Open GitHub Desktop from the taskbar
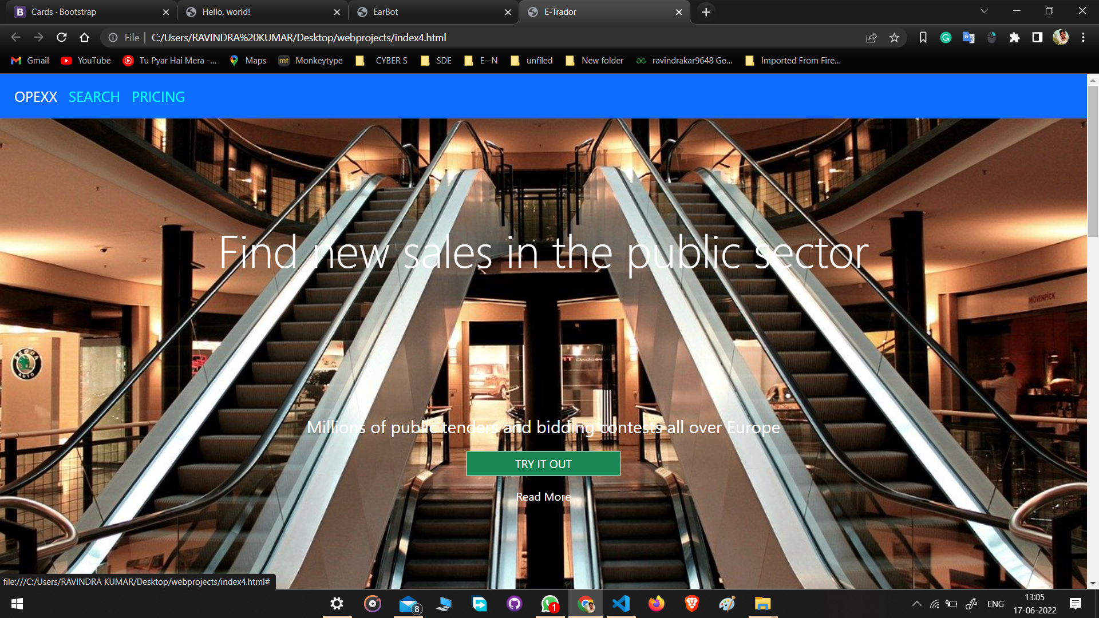This screenshot has width=1099, height=618. coord(515,604)
